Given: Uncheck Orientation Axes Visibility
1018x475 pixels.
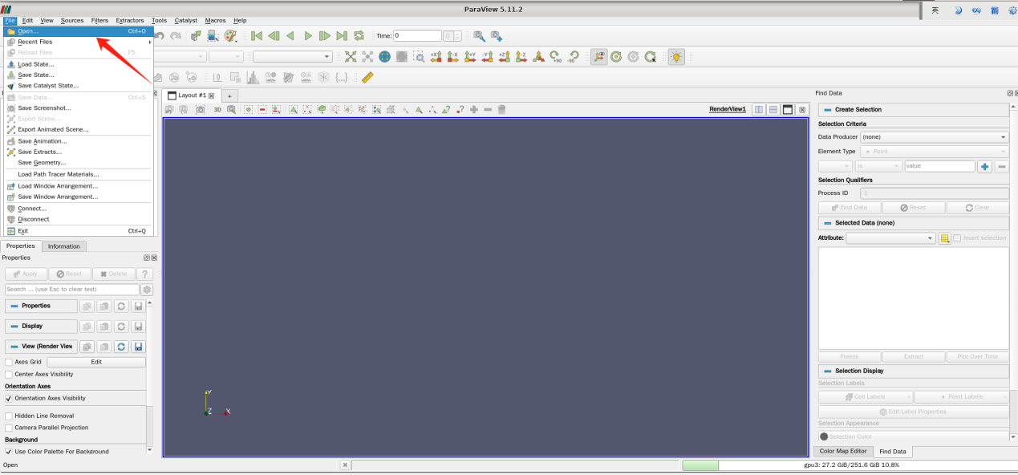Looking at the screenshot, I should (9, 398).
